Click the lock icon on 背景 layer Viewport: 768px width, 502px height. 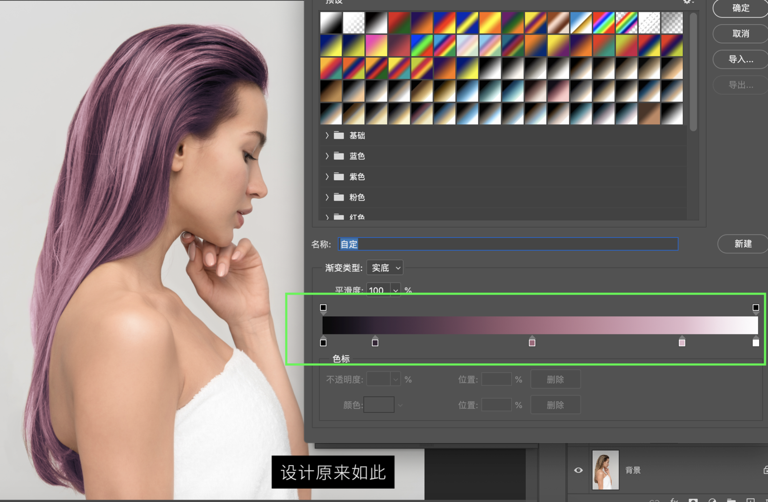click(x=765, y=470)
